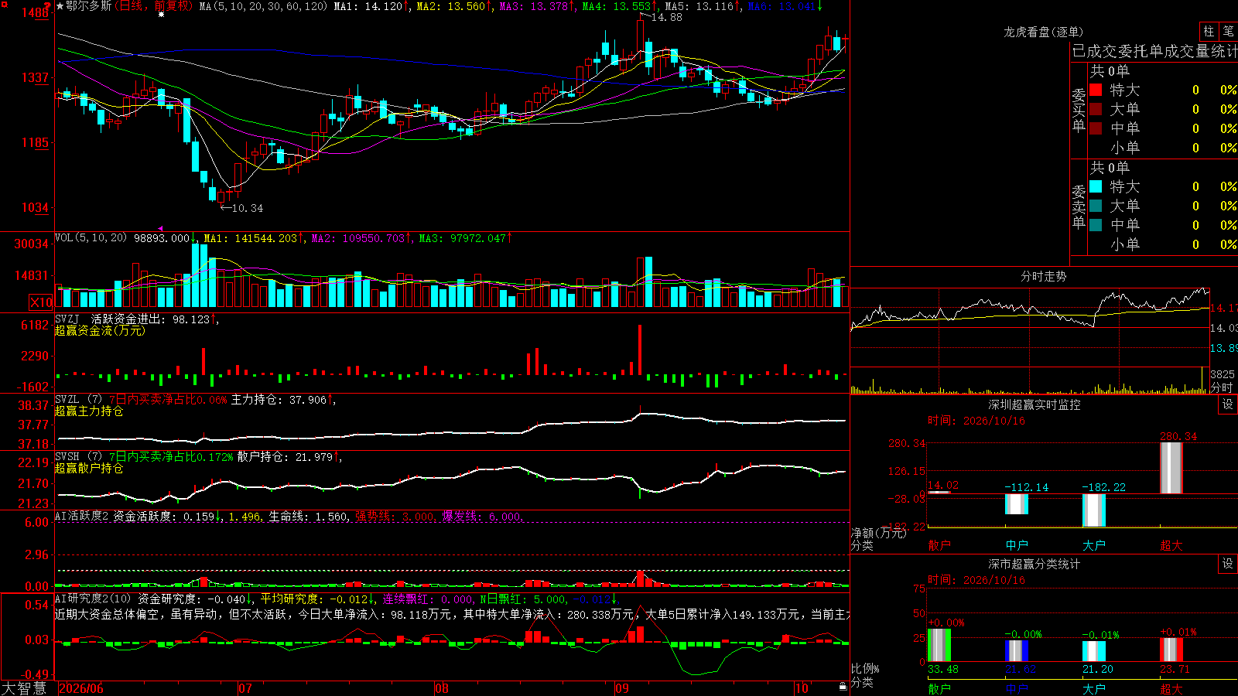
Task: Click the 14.88 high price annotation
Action: point(666,17)
